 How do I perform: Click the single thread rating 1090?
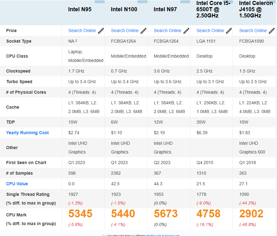click(244, 194)
